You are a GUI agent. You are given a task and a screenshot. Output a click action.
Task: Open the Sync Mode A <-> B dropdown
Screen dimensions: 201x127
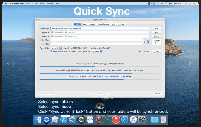56,48
